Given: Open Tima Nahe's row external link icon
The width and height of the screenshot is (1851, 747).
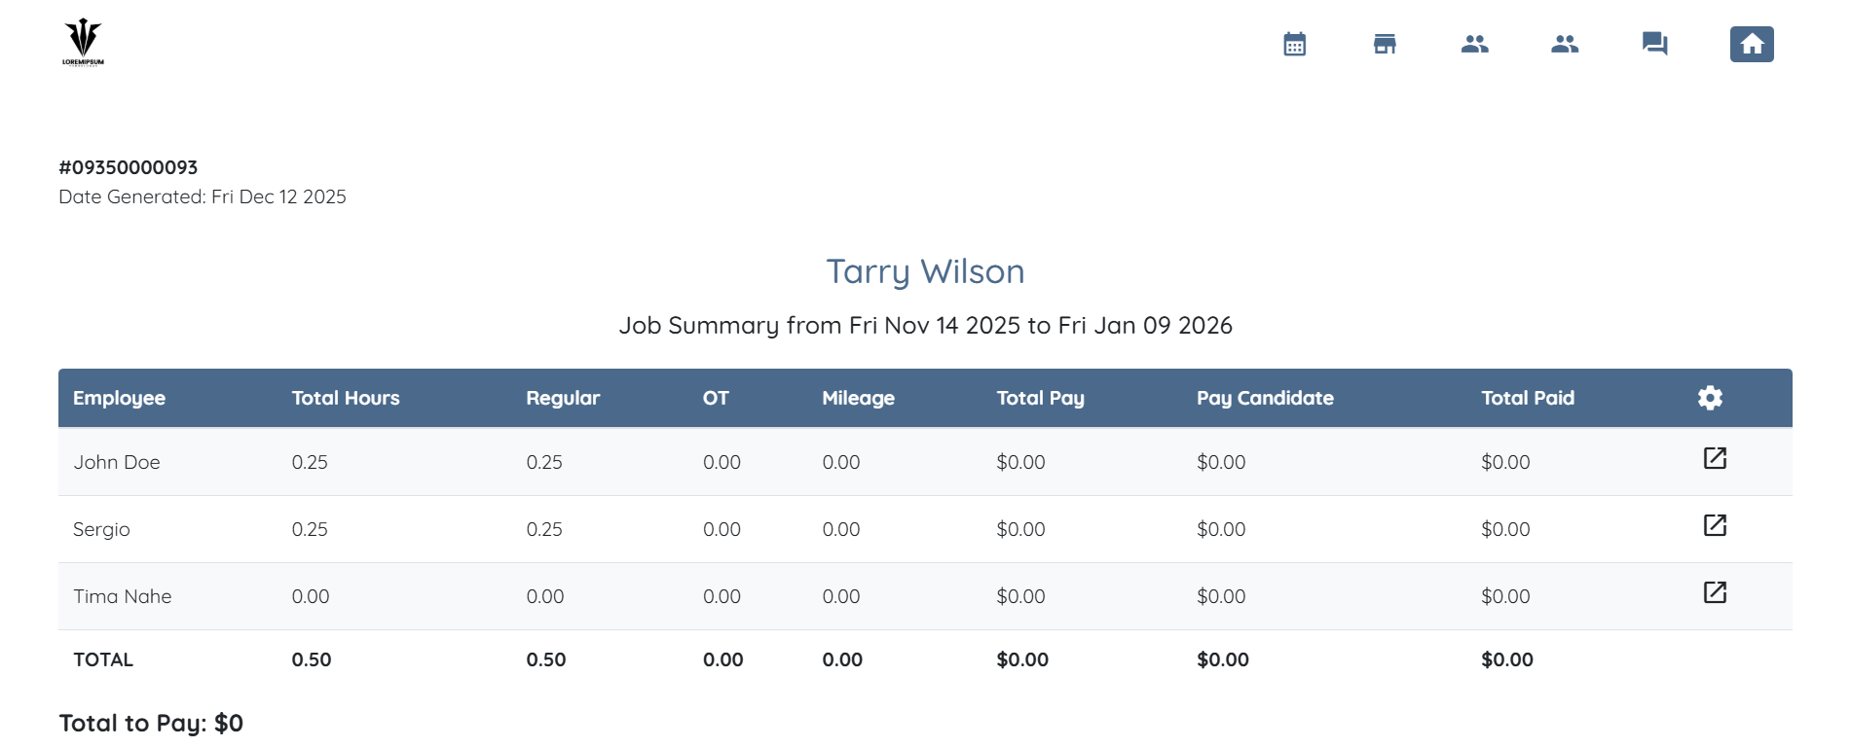Looking at the screenshot, I should (x=1715, y=592).
